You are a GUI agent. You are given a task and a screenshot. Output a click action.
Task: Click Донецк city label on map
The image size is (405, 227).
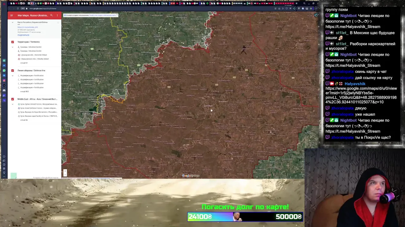(x=208, y=106)
